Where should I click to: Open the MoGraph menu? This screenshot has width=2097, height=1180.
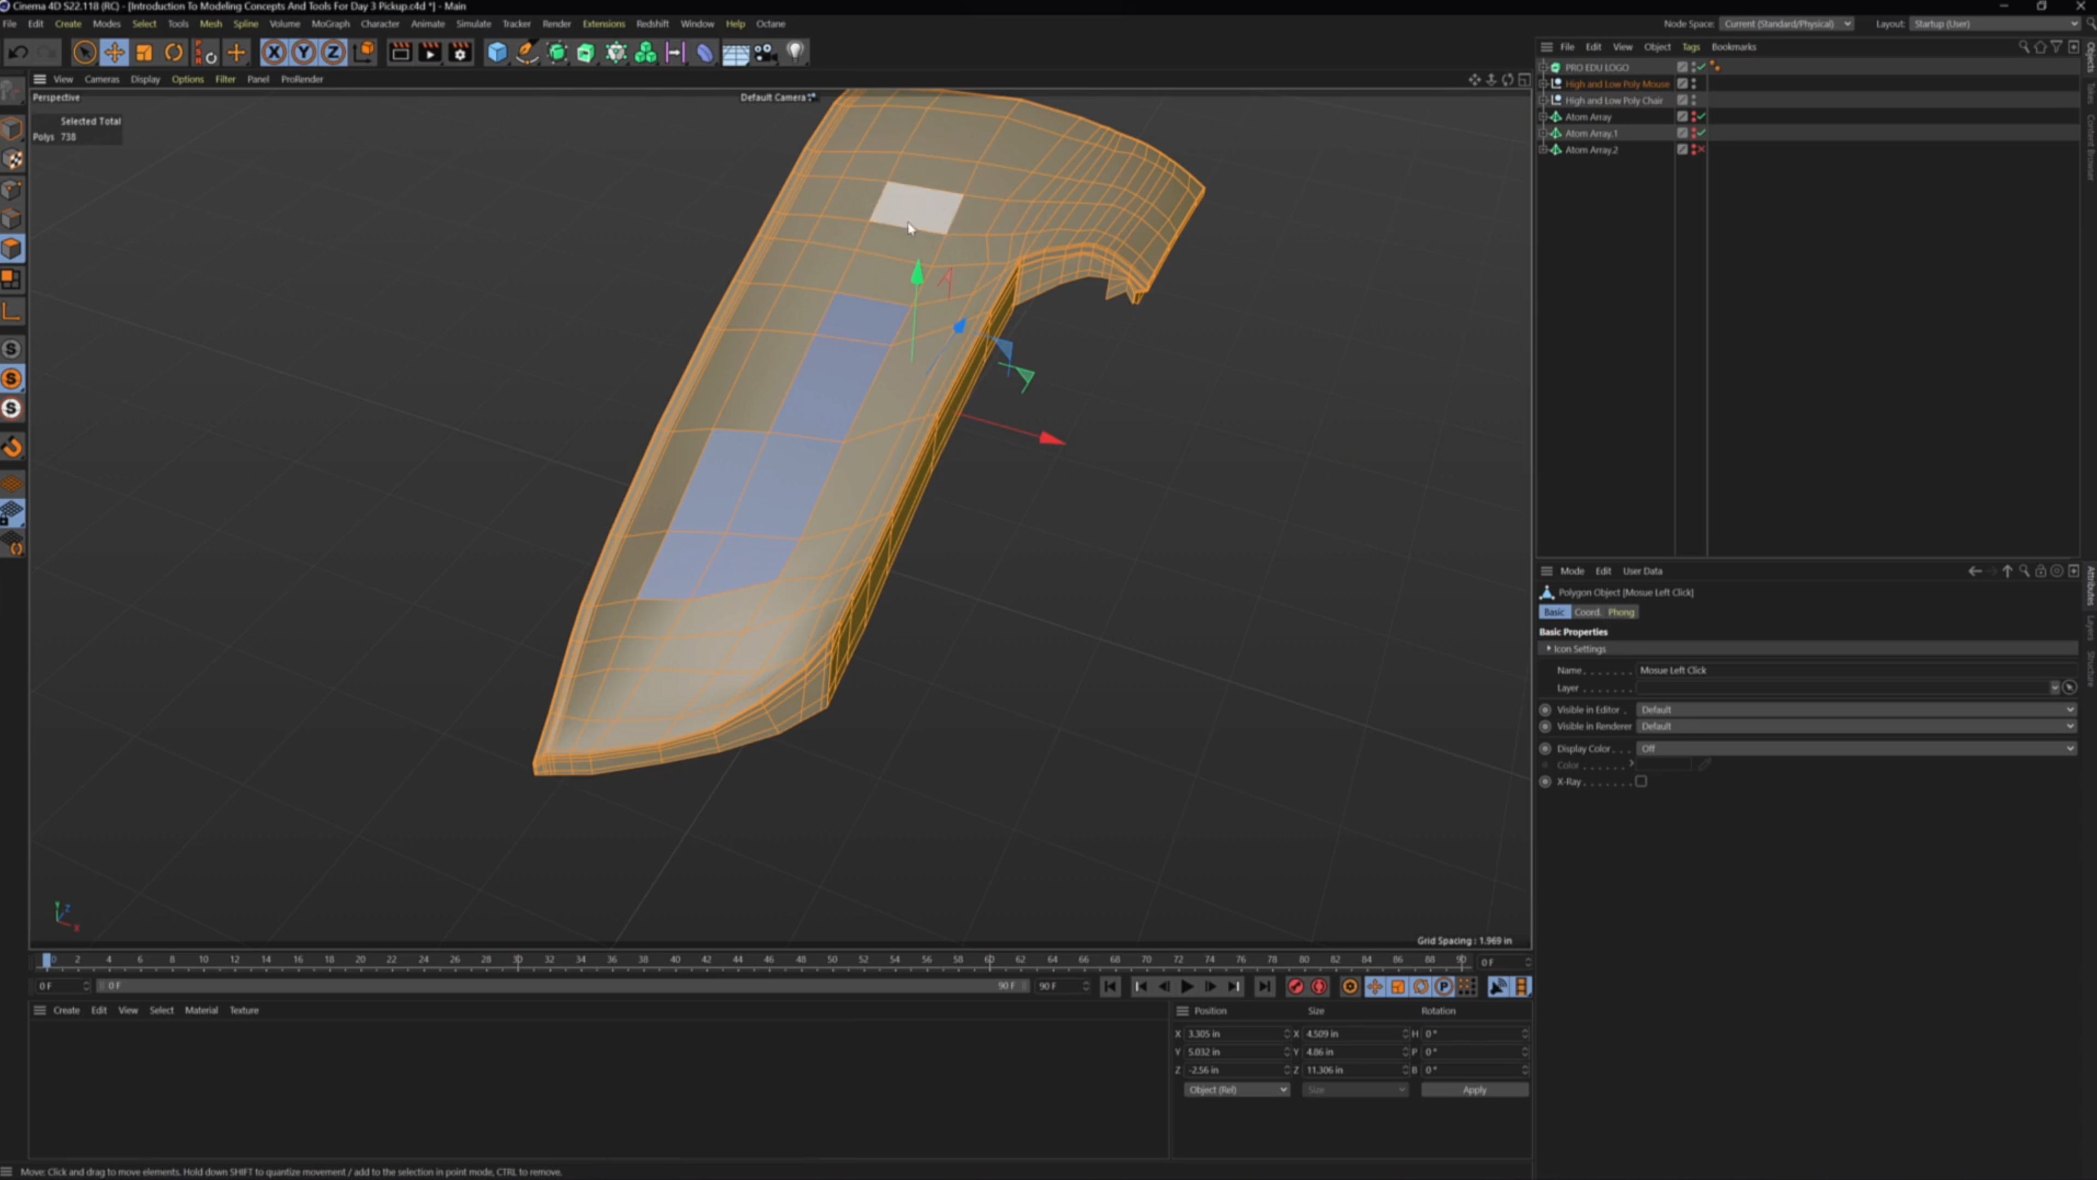click(330, 23)
